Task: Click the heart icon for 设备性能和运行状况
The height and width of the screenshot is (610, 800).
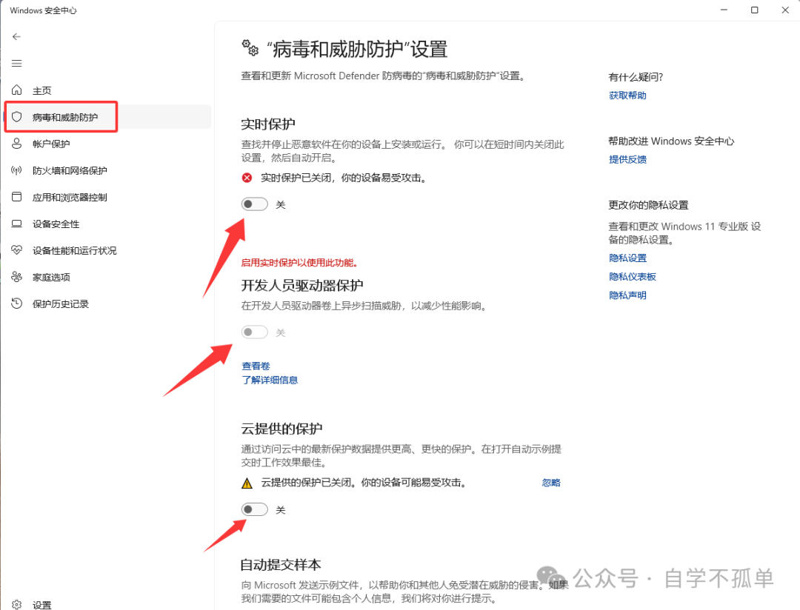Action: coord(17,250)
